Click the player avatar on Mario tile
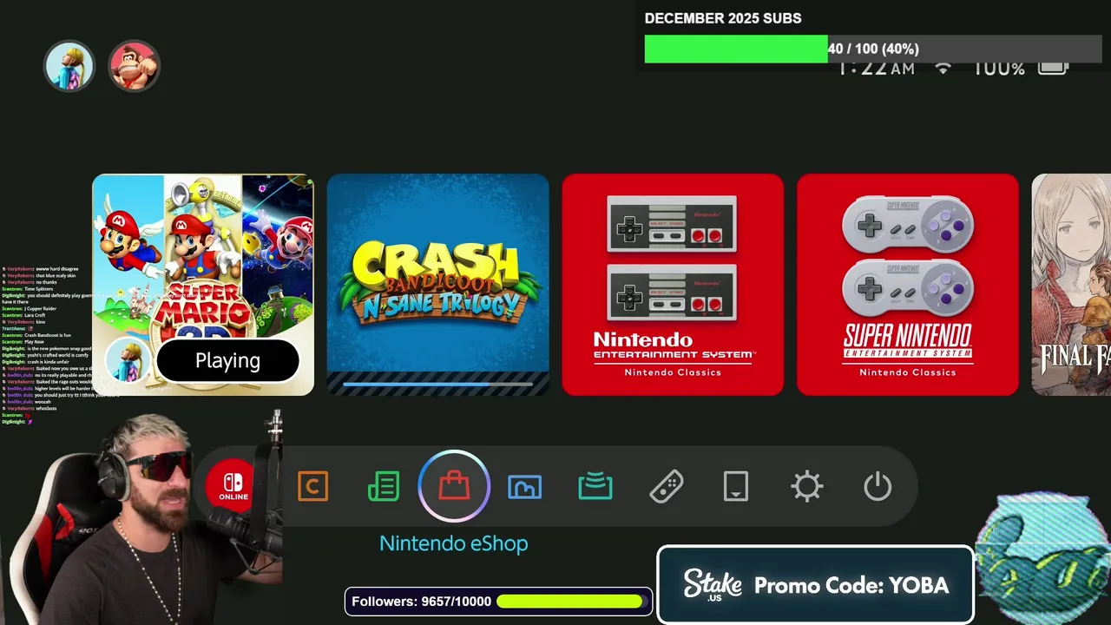Screen dimensions: 1111x625 point(128,359)
